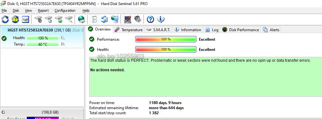Image resolution: width=322 pixels, height=119 pixels.
Task: Switch to the Alerts tab
Action: 271,30
